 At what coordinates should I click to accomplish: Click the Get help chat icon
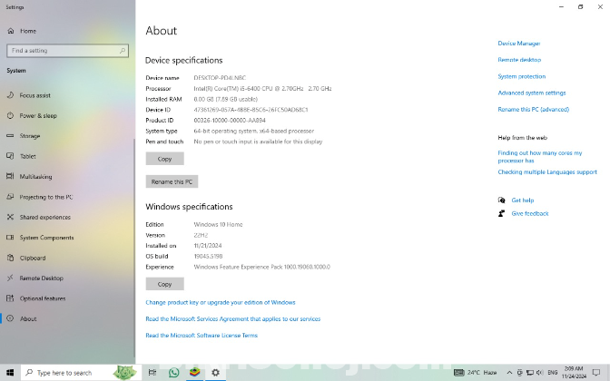[501, 200]
